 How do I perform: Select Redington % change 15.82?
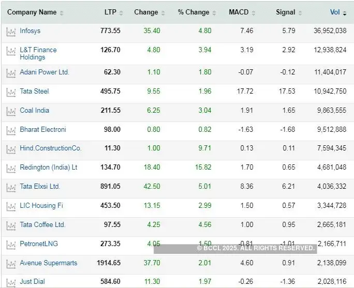203,168
